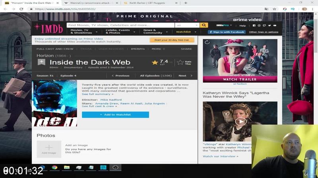The height and width of the screenshot is (178, 318).
Task: Click the Rate This star outline
Action: tap(180, 62)
